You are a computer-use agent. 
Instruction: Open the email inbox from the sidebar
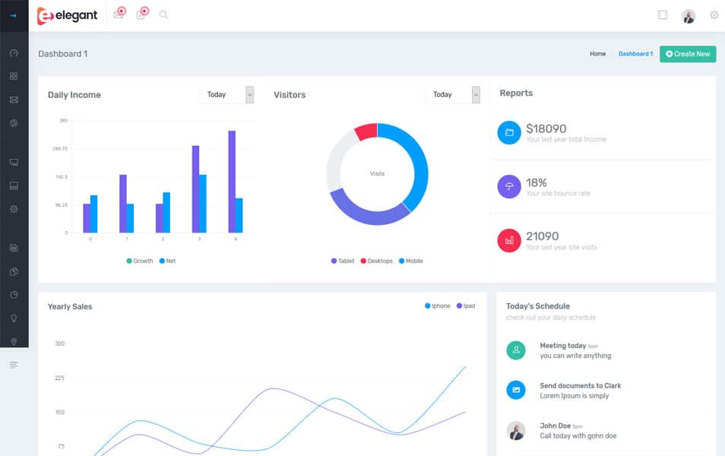pos(14,100)
